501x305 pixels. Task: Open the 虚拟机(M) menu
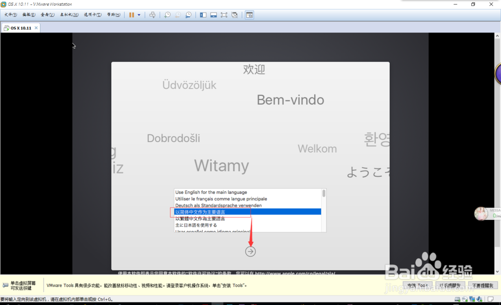click(69, 14)
